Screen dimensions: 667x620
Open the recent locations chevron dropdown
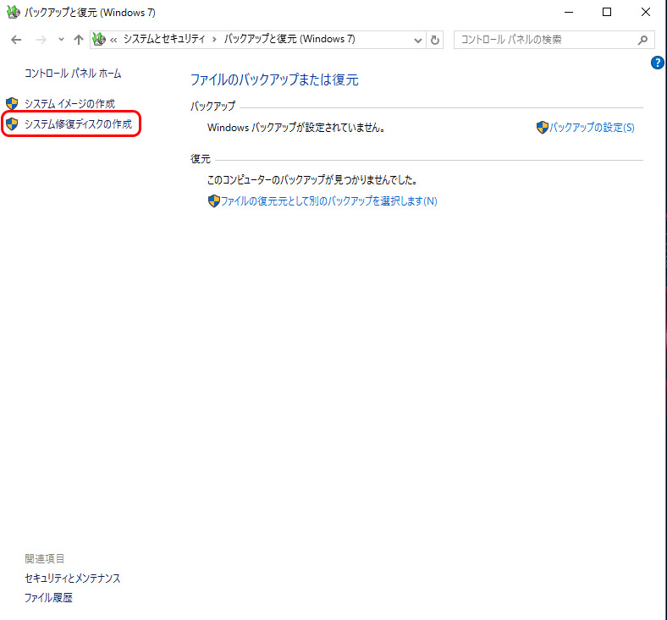point(61,40)
